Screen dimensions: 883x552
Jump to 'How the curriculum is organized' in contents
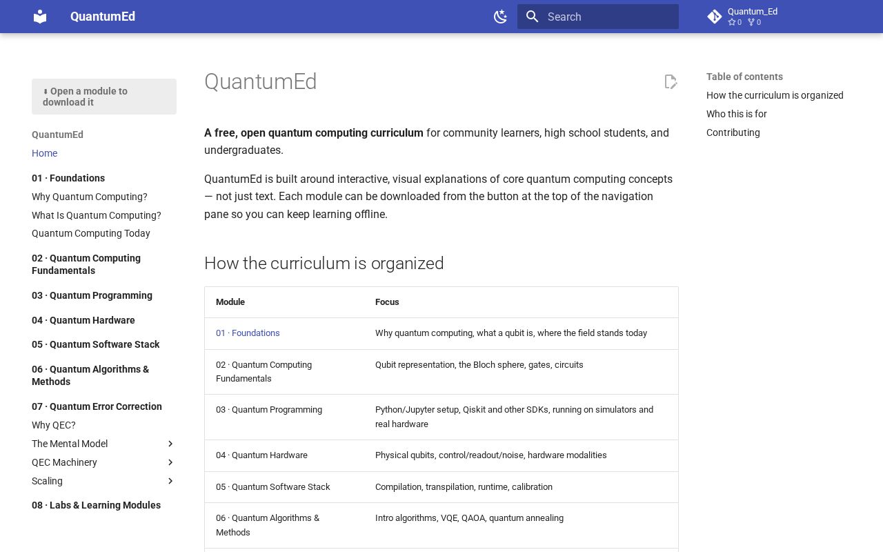click(775, 95)
